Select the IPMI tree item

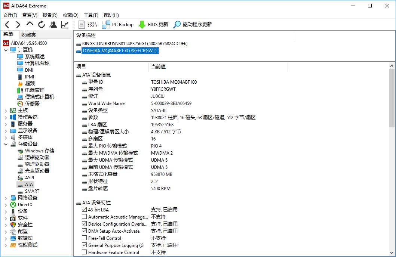pyautogui.click(x=25, y=77)
